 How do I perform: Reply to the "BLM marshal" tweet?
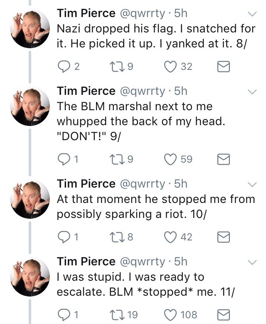pos(64,158)
